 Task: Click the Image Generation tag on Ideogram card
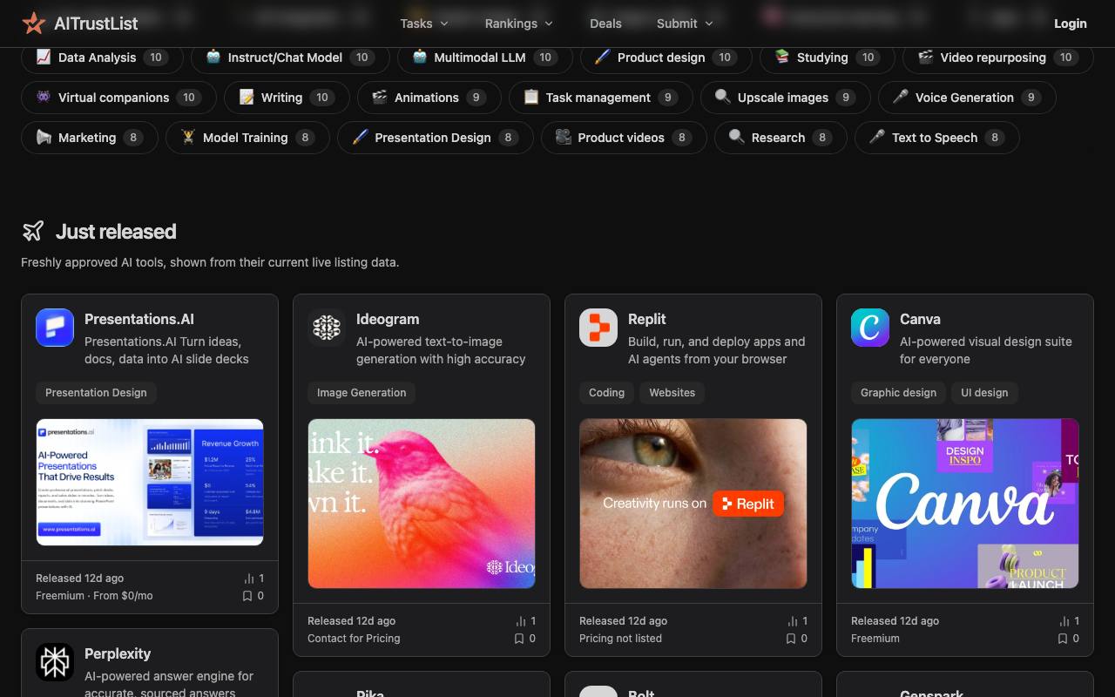[362, 393]
